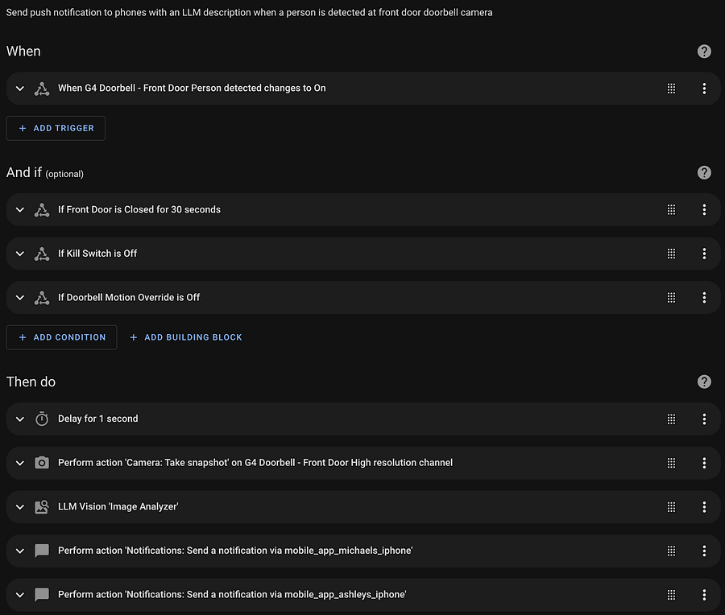Screen dimensions: 725x615
Task: Grab drag handle of Kill Switch condition
Action: 671,254
